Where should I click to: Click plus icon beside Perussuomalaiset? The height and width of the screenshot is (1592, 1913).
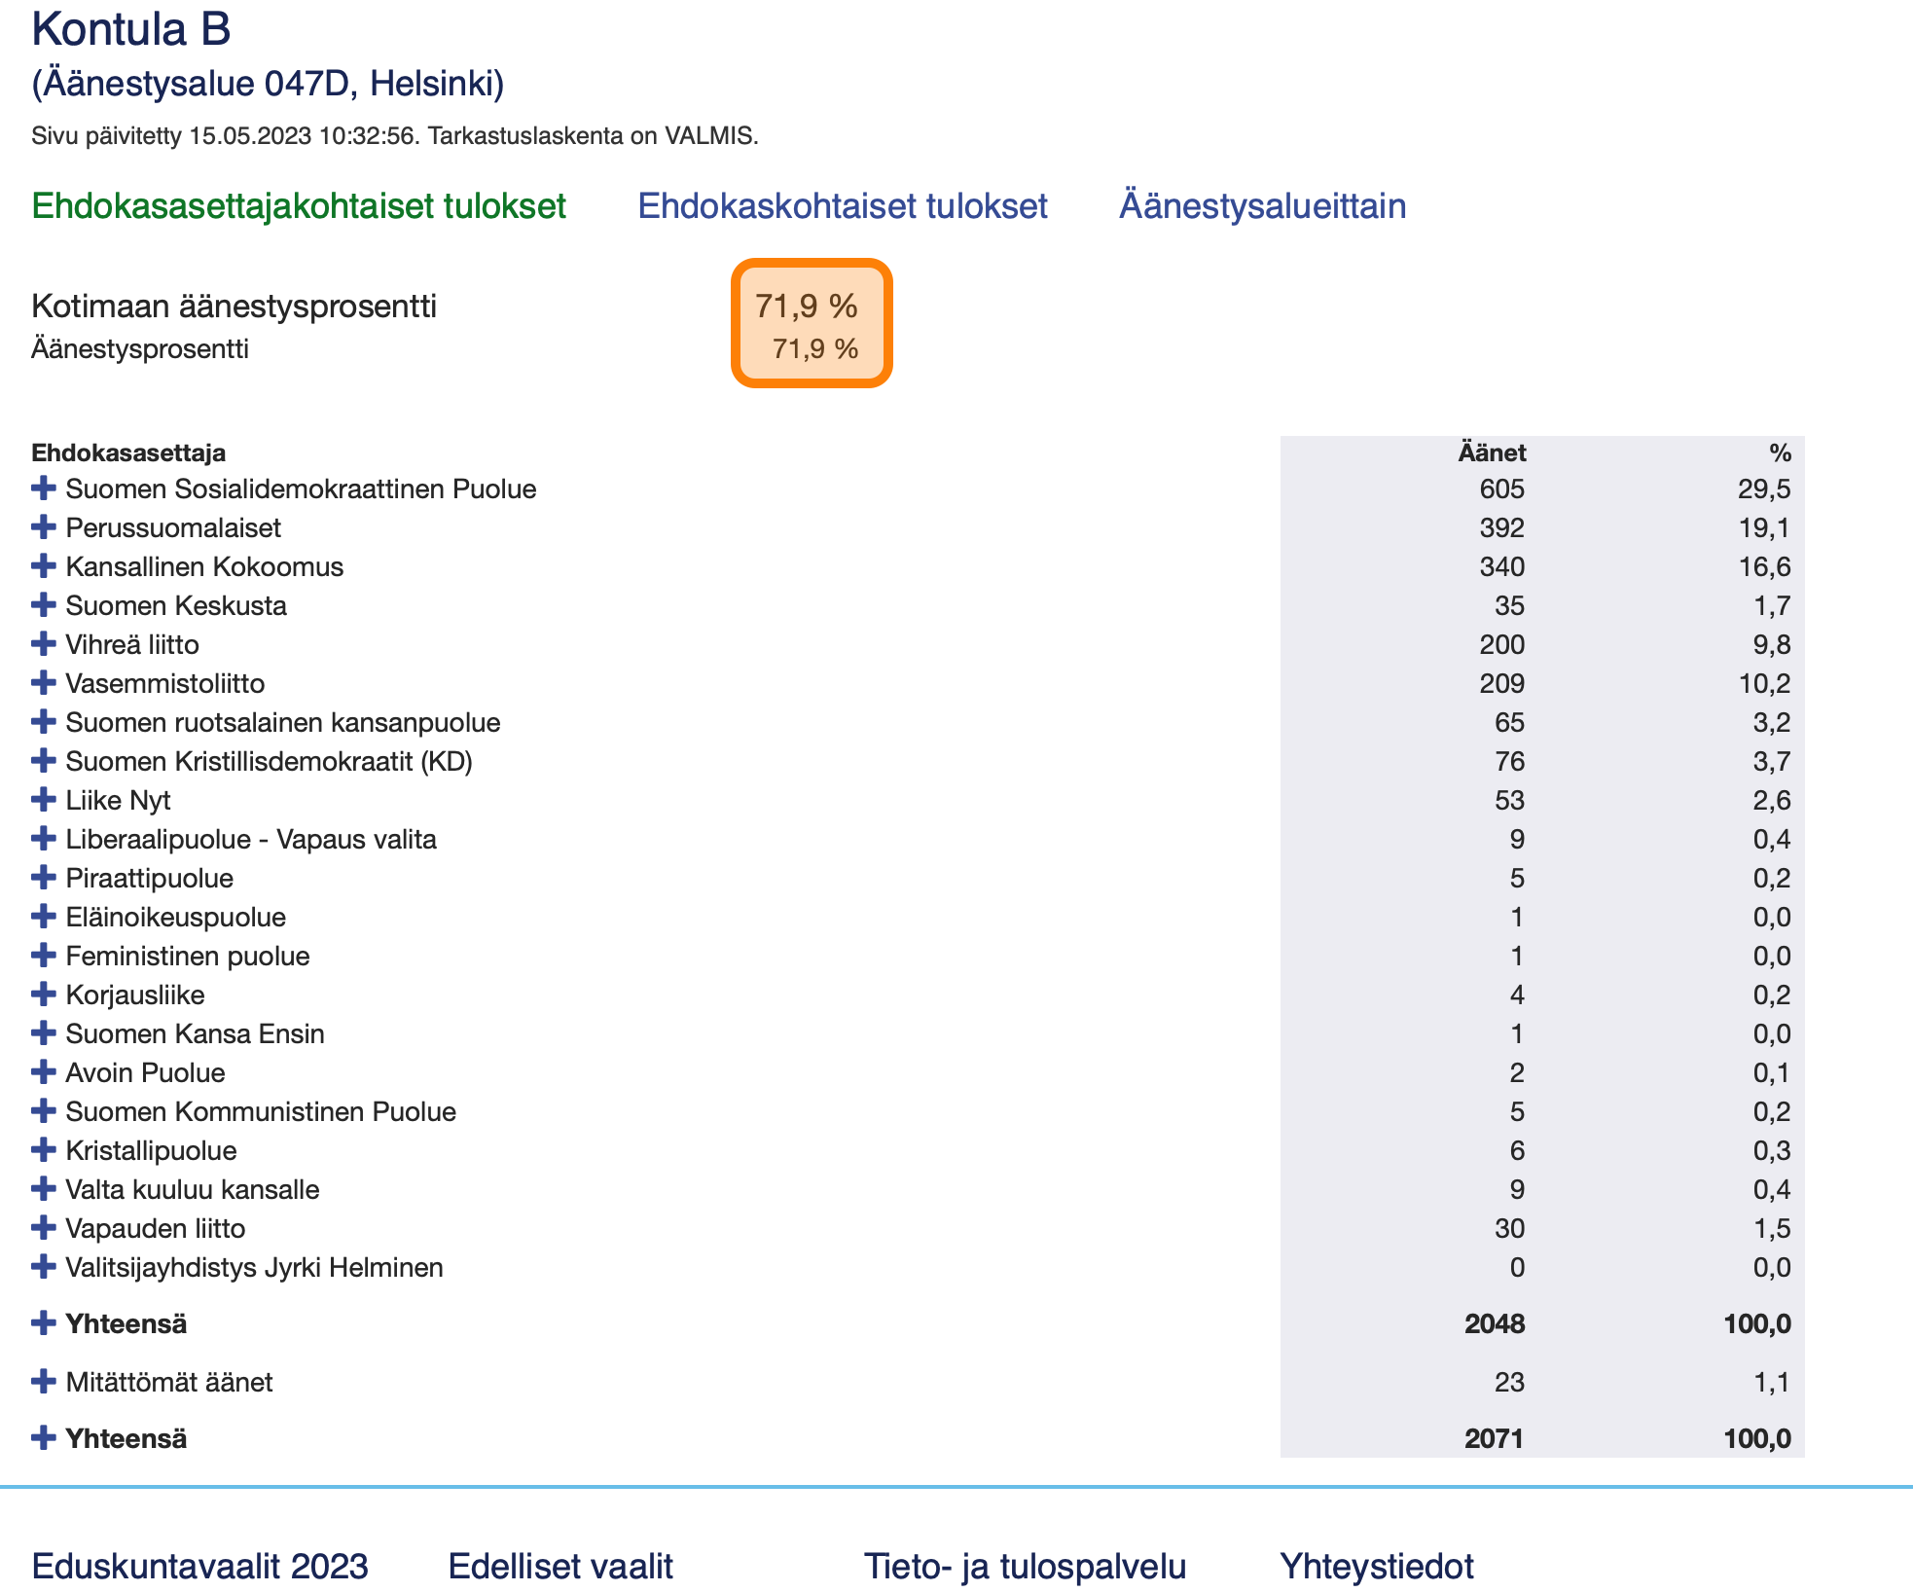(x=43, y=526)
